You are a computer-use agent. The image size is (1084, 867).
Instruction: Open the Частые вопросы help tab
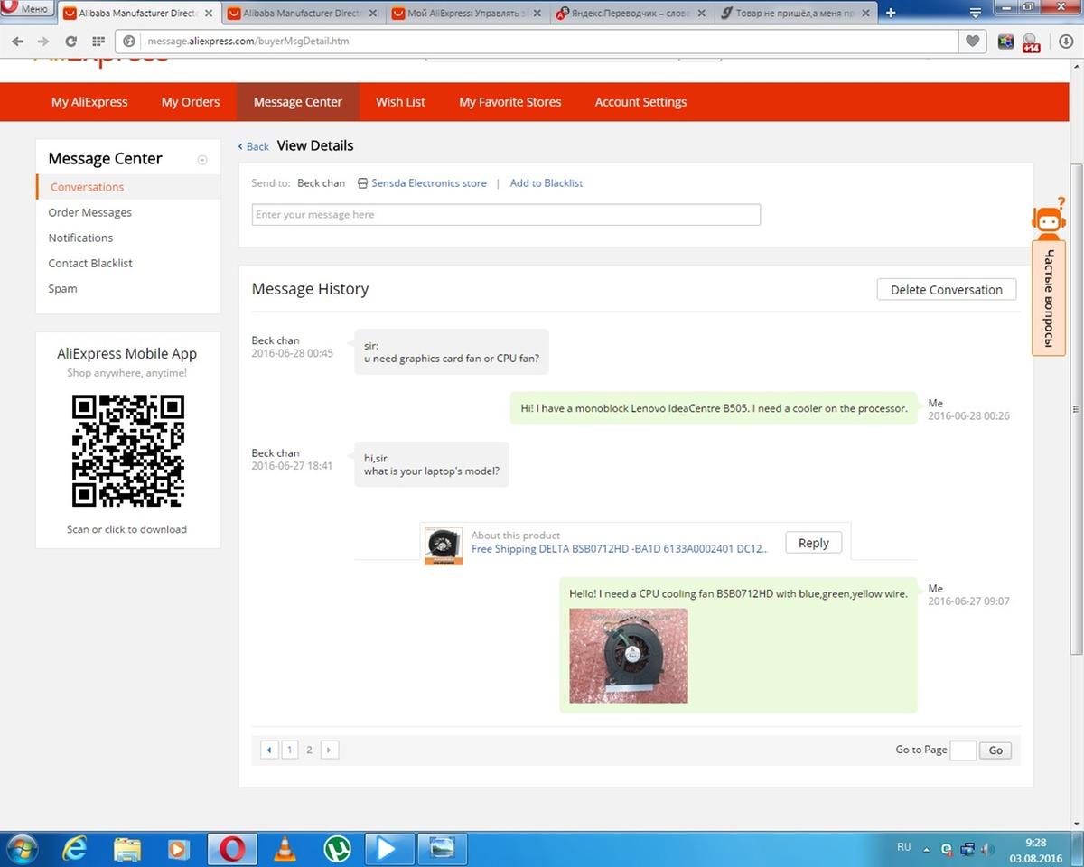1049,297
